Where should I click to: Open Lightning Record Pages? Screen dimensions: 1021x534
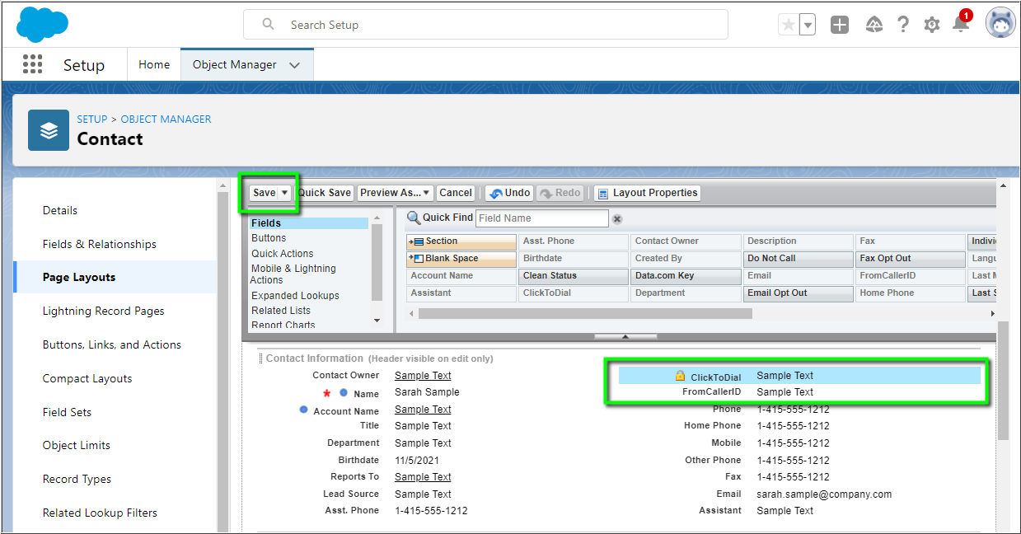[x=103, y=311]
